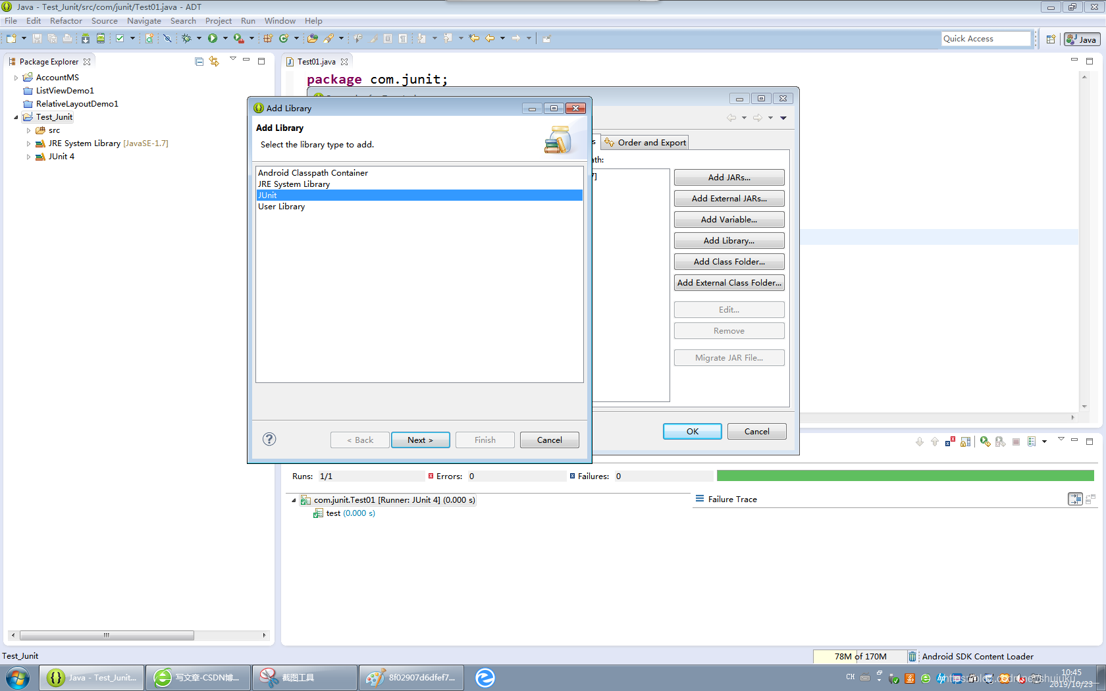1106x691 pixels.
Task: Click the blue browser taskbar icon
Action: click(485, 677)
